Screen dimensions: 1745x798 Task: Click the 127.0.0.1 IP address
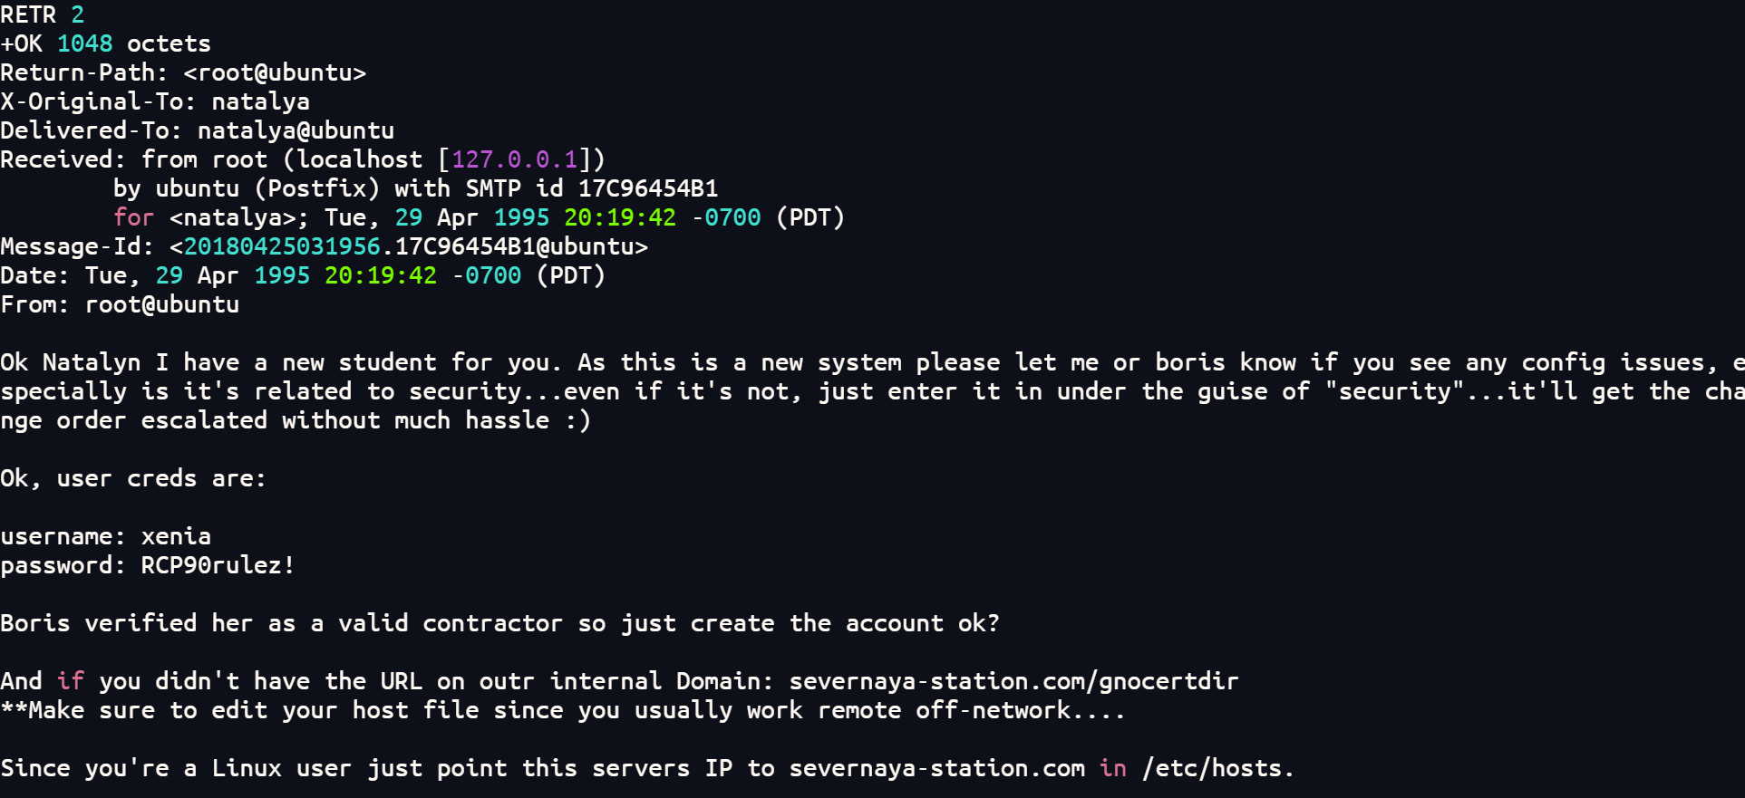click(x=515, y=159)
